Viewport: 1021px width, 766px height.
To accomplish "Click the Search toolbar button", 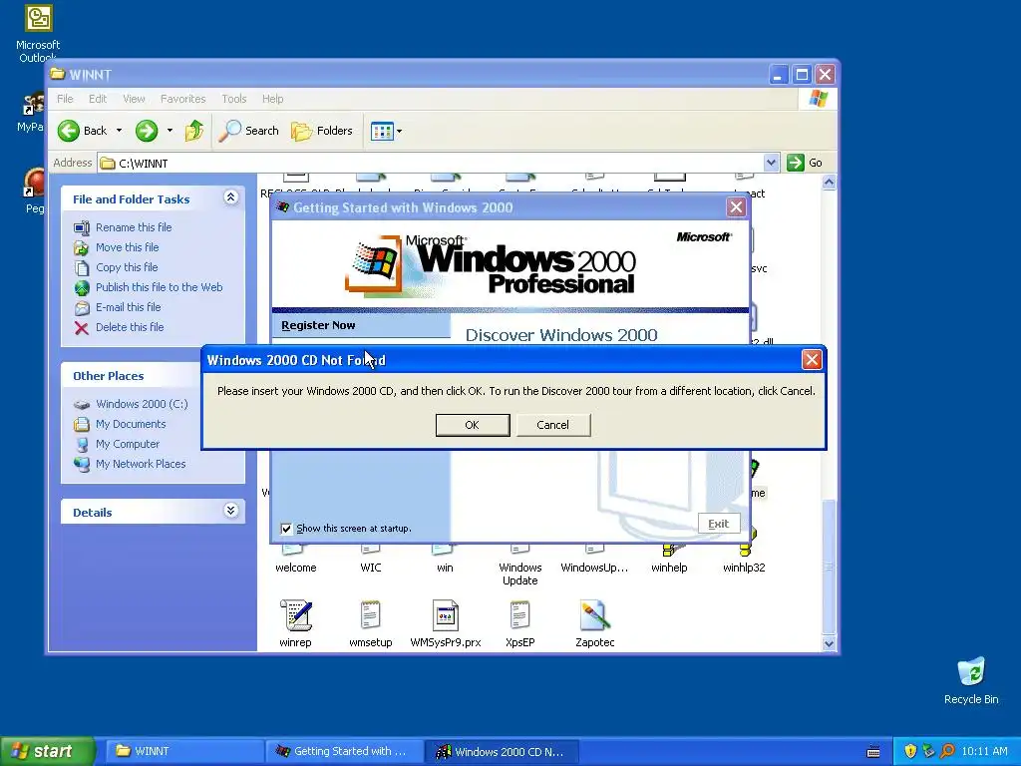I will 248,131.
